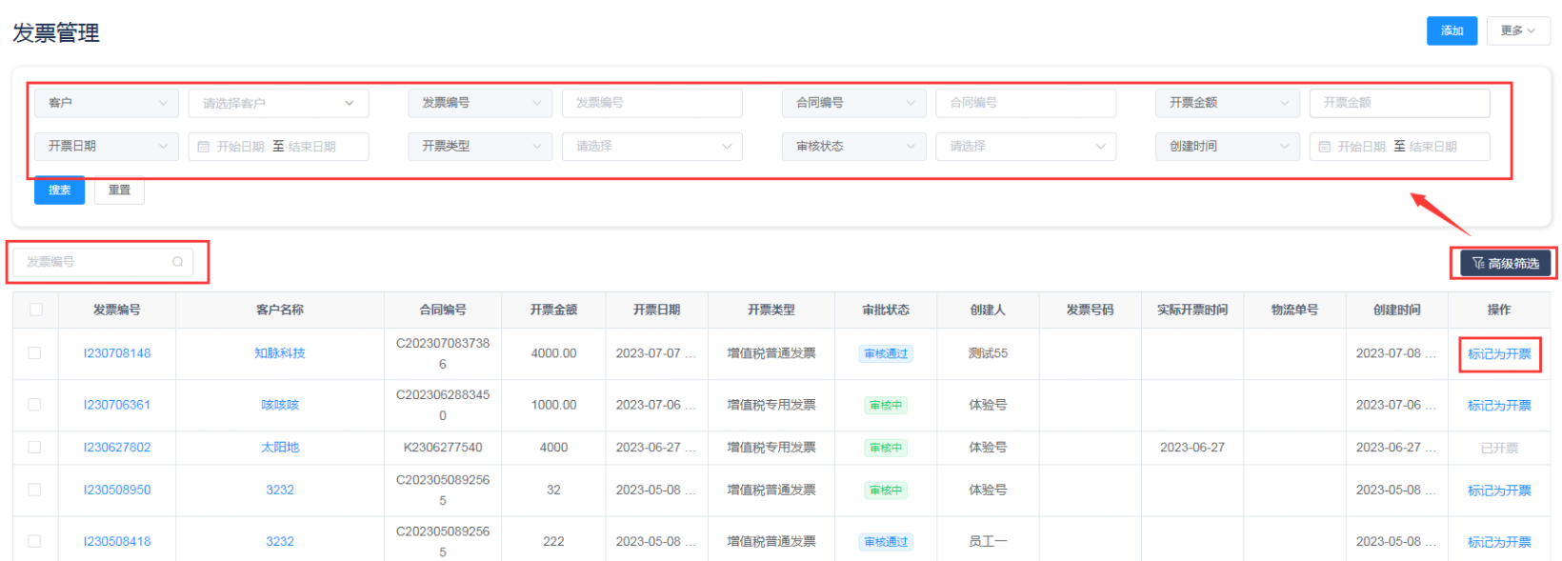Click the 开票金额 column header
1562x561 pixels.
coord(553,310)
